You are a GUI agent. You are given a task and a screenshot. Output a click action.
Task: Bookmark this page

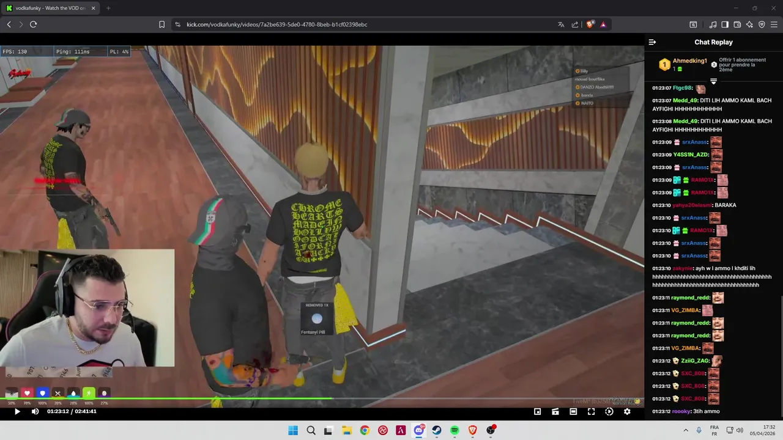pyautogui.click(x=161, y=24)
